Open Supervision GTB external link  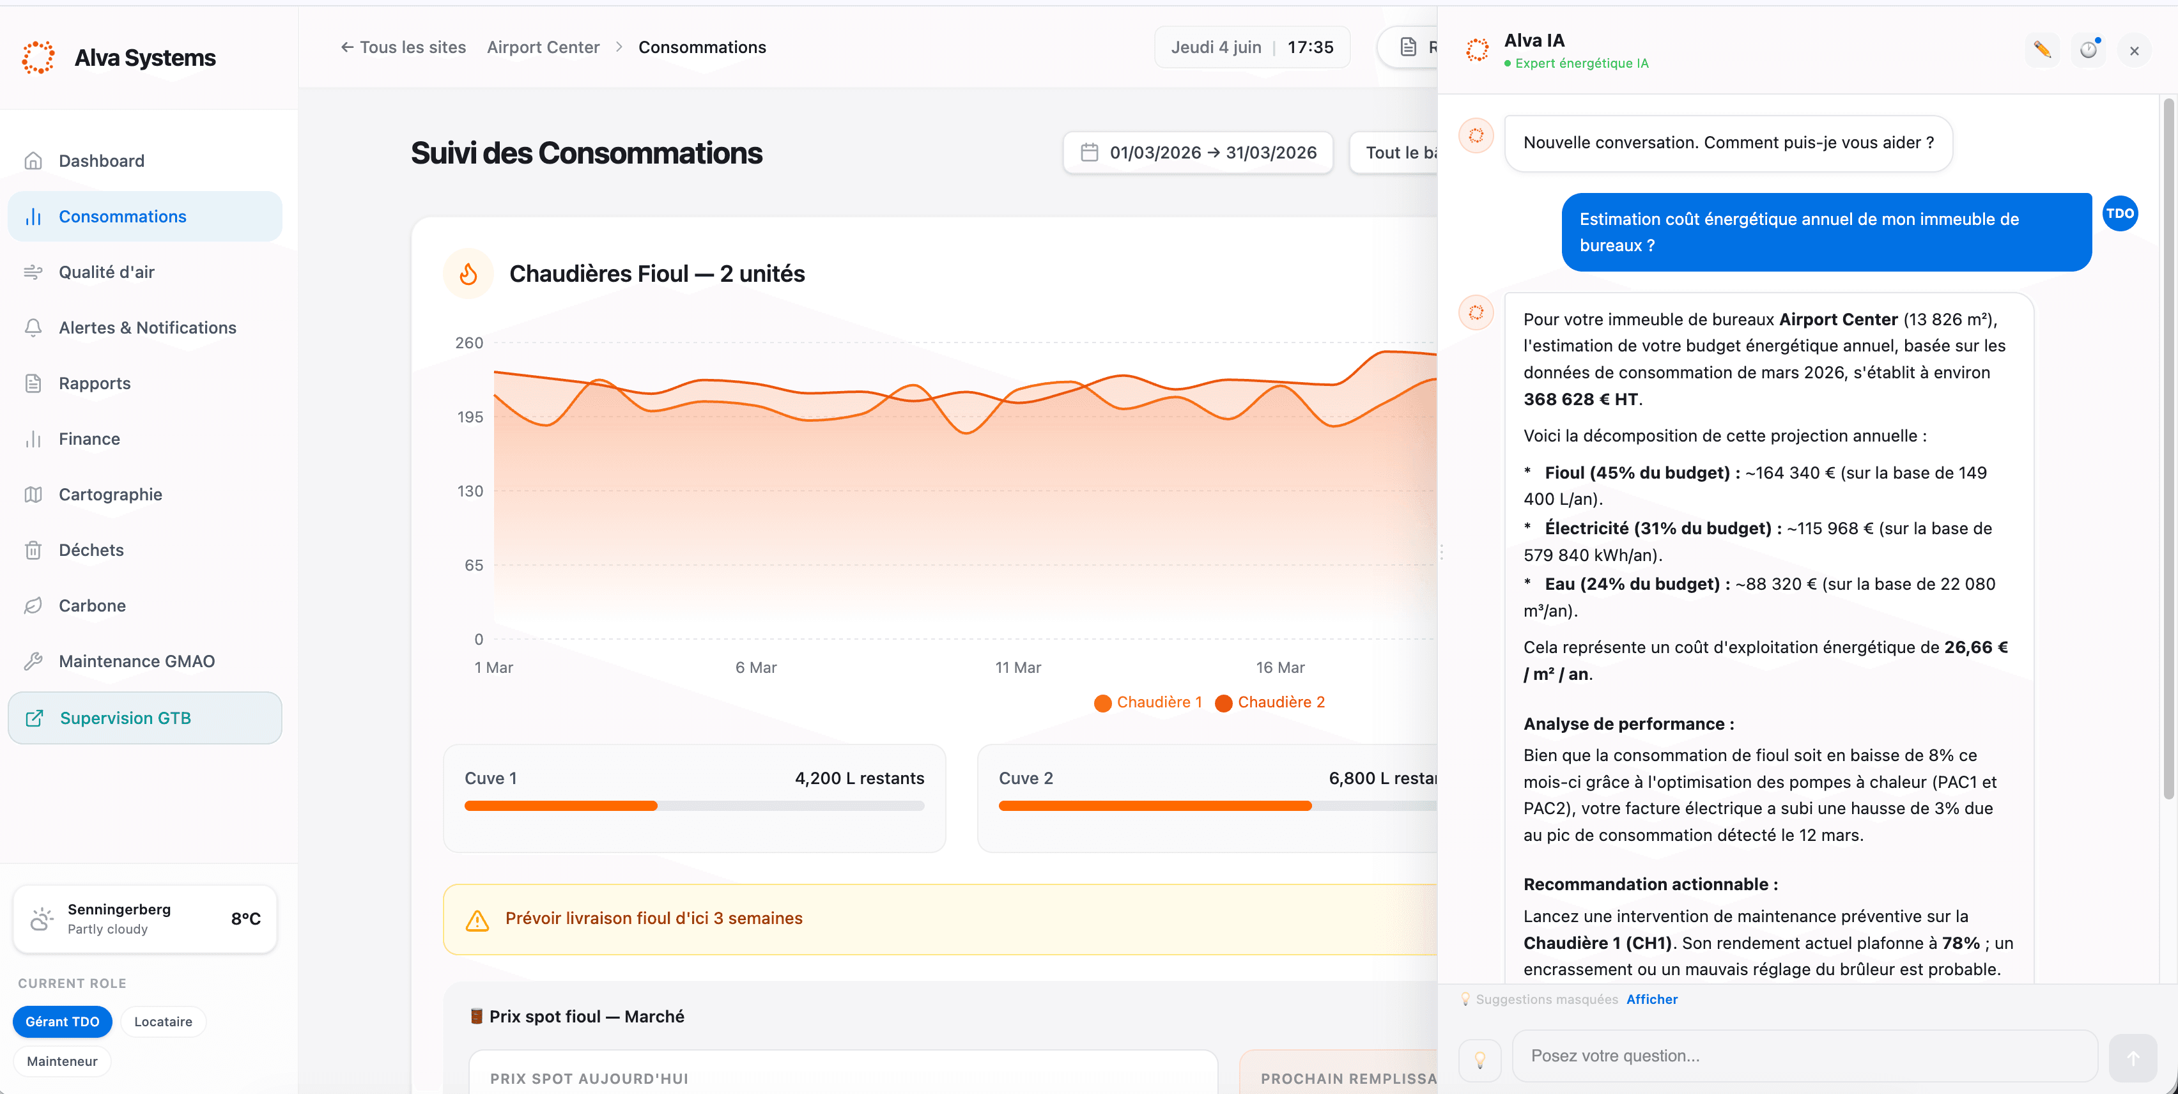(x=144, y=718)
